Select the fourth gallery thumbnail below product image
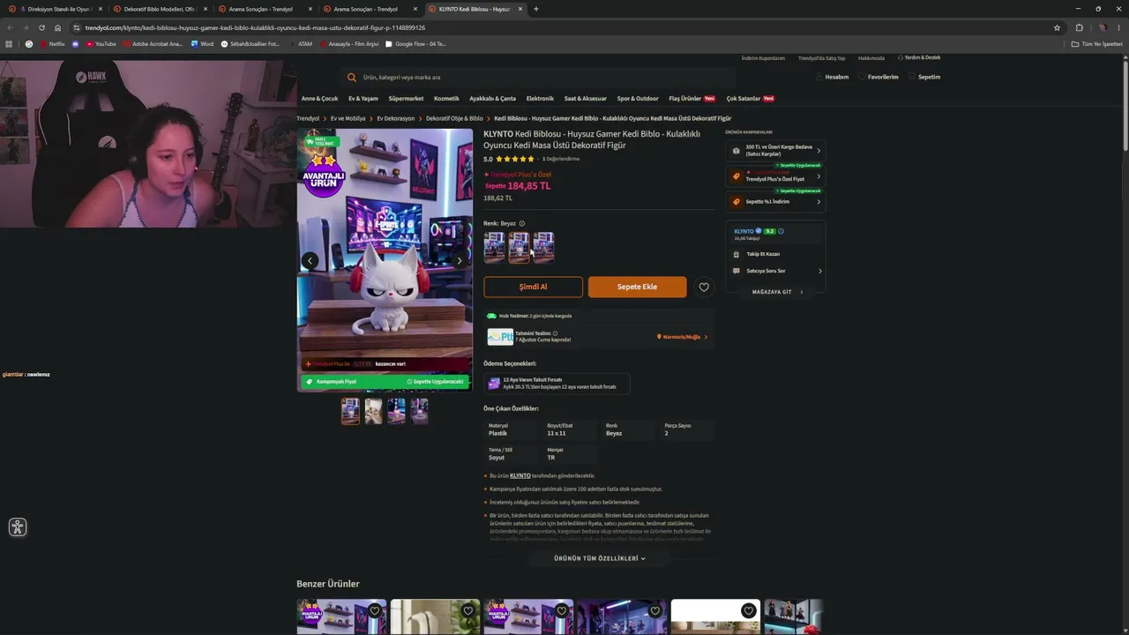Screen dimensions: 1129x635 [419, 411]
